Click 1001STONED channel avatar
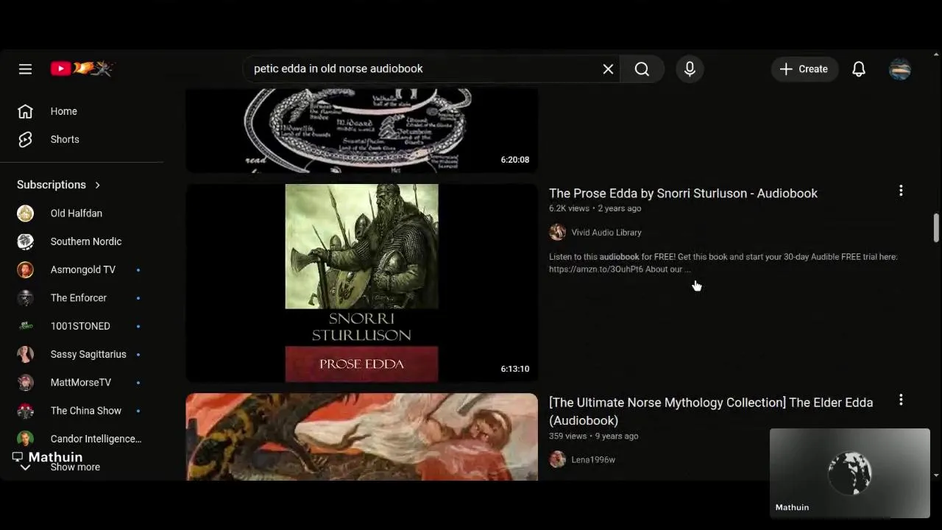The width and height of the screenshot is (942, 530). click(25, 326)
